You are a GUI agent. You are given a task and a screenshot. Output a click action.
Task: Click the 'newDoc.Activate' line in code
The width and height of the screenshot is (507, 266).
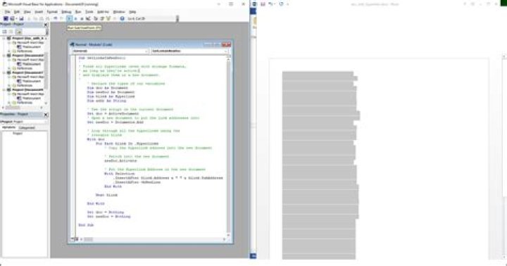120,161
